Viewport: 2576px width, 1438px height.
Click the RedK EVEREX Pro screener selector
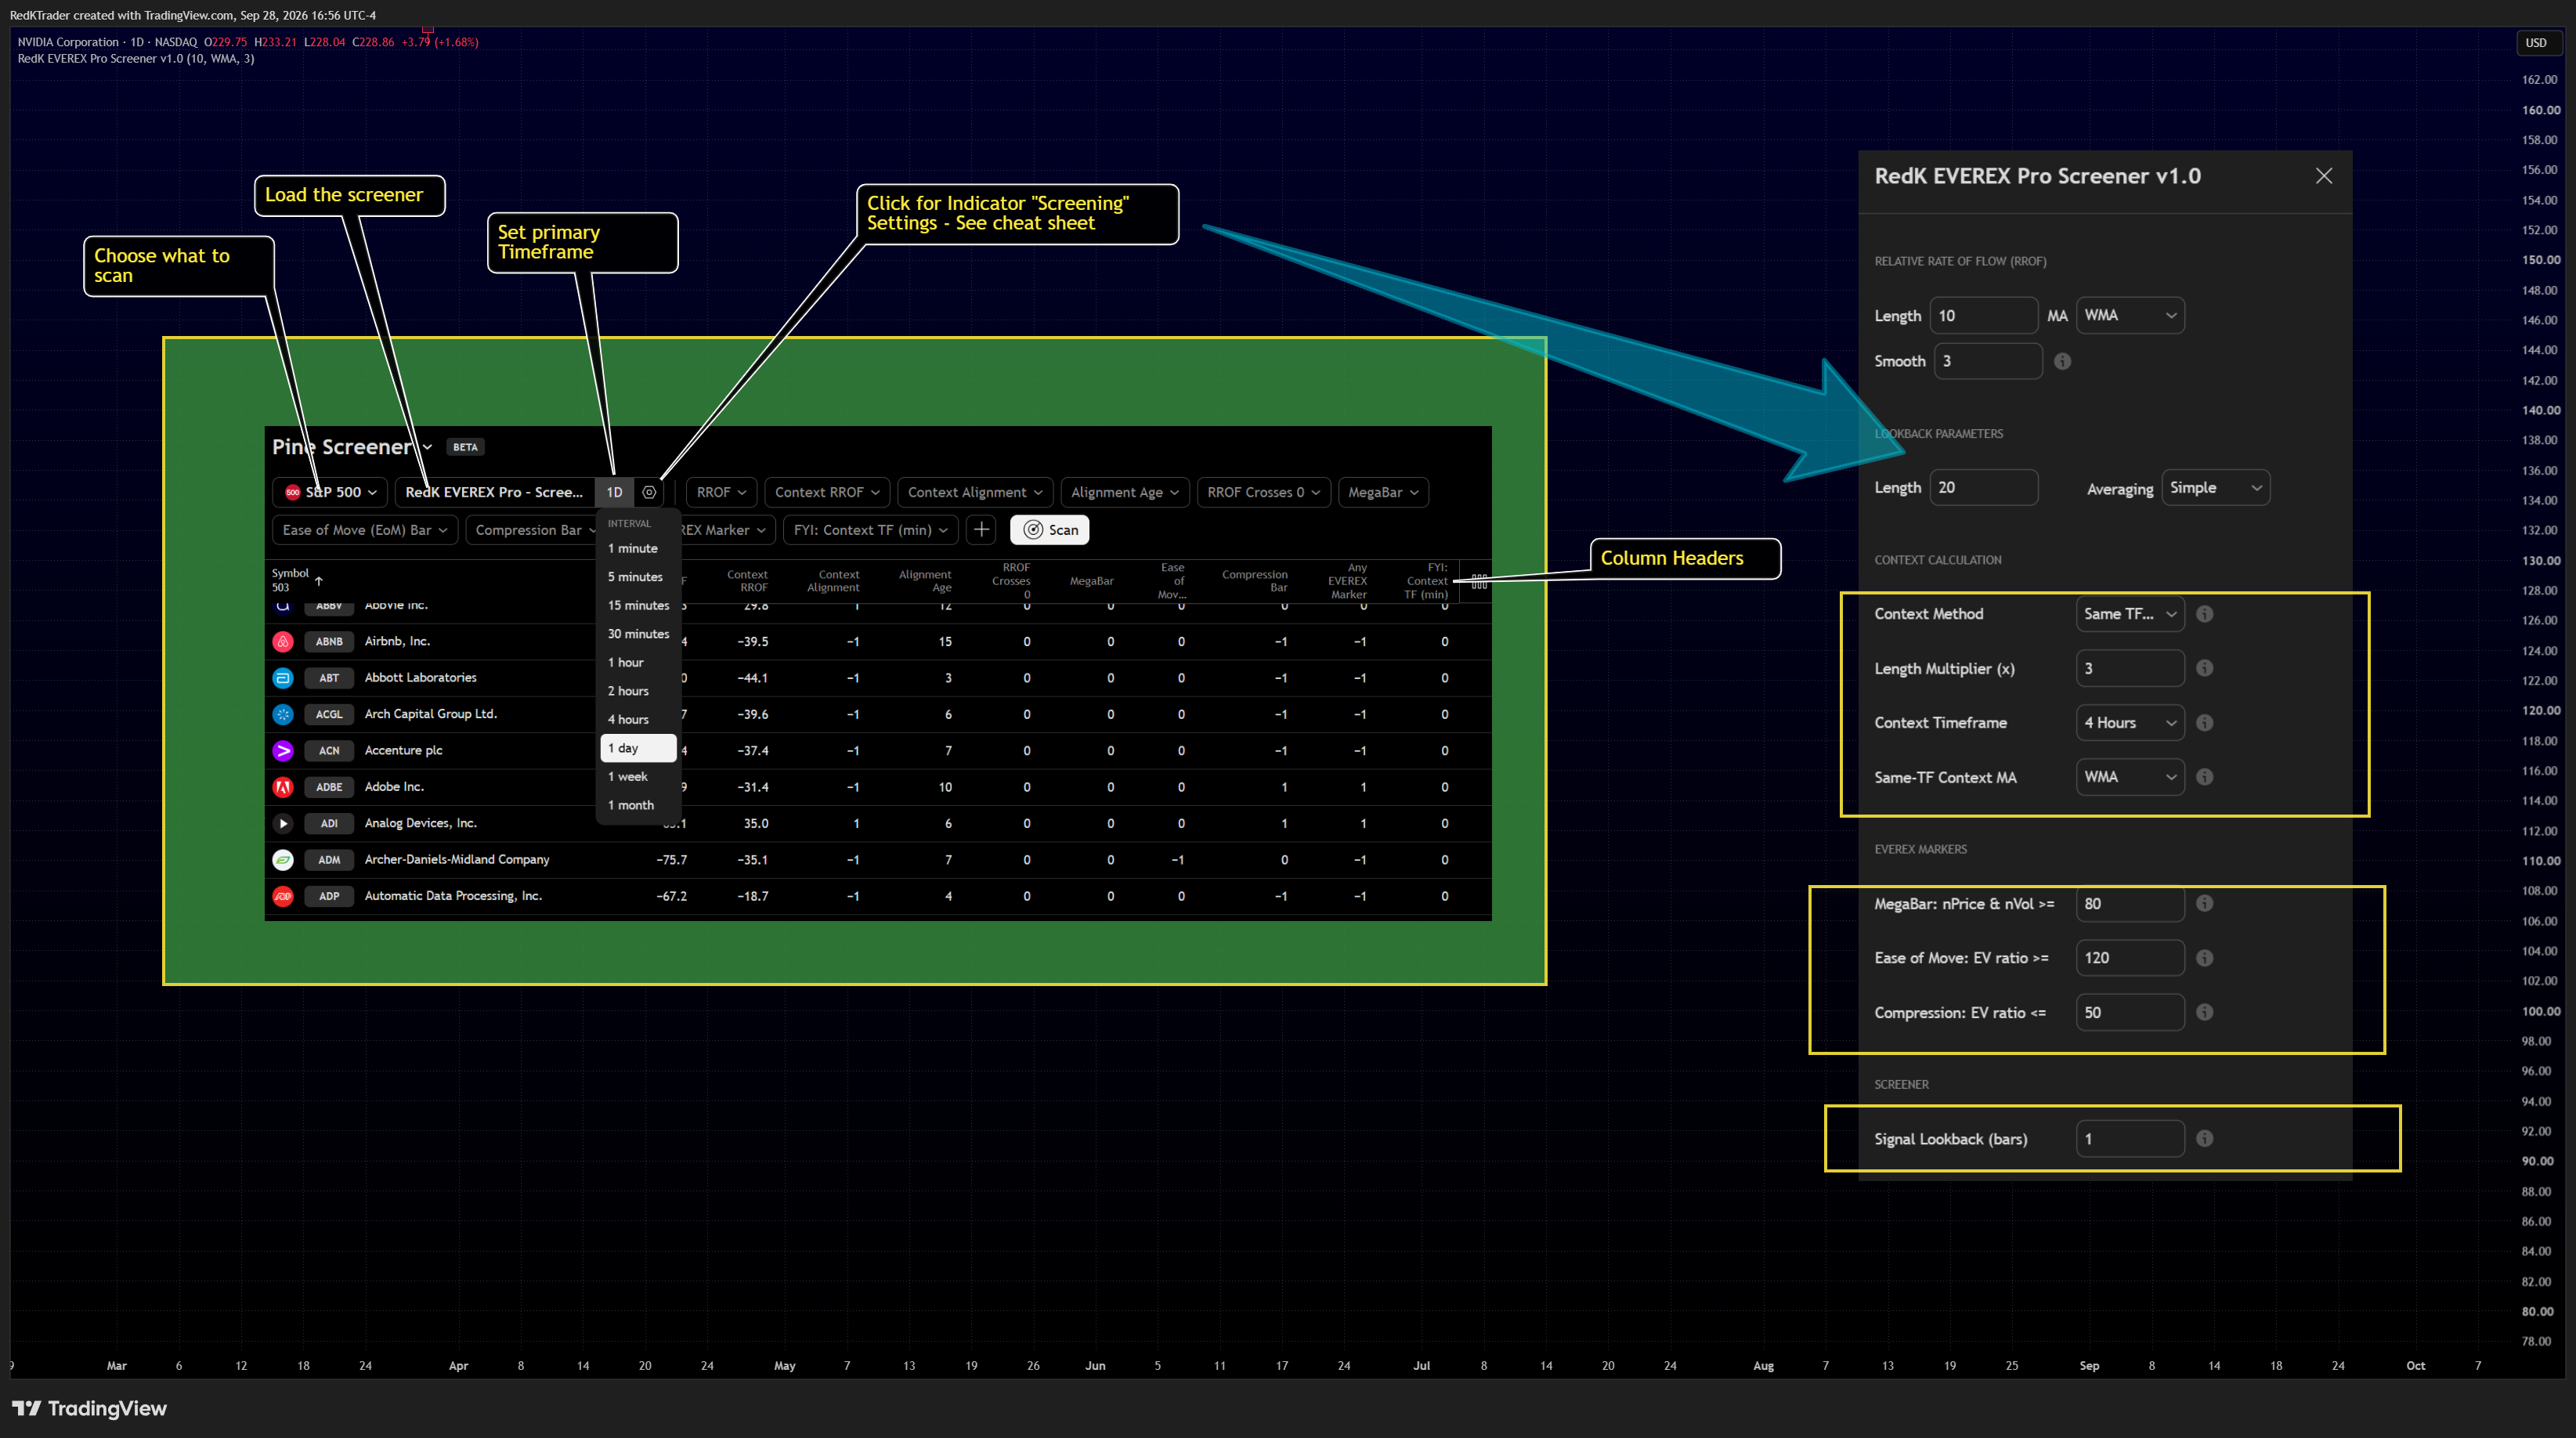click(494, 492)
